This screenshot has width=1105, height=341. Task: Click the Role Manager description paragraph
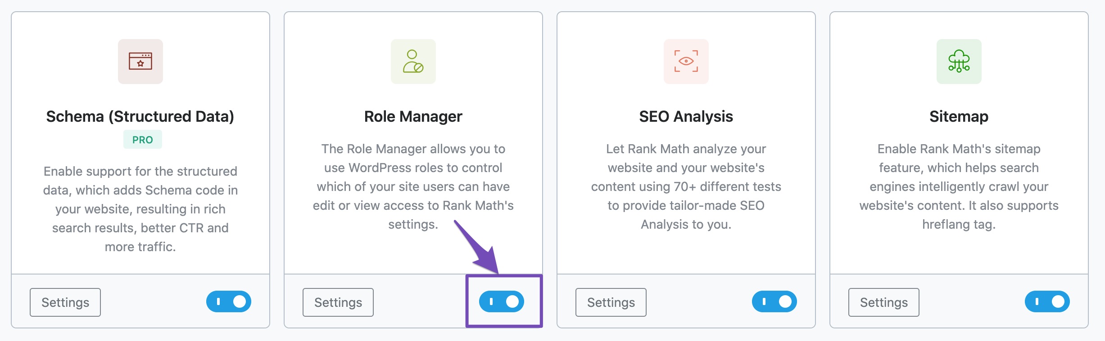[413, 186]
